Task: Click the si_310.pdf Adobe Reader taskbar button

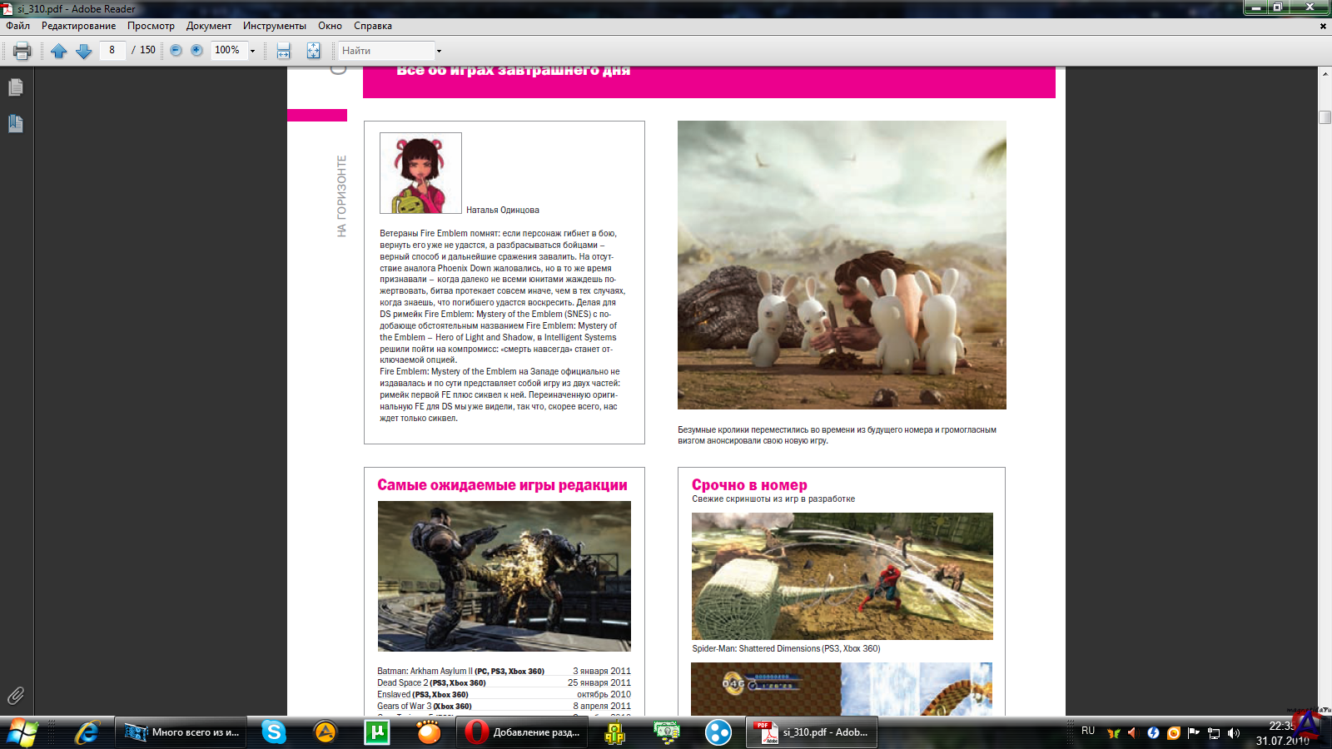Action: pyautogui.click(x=811, y=732)
